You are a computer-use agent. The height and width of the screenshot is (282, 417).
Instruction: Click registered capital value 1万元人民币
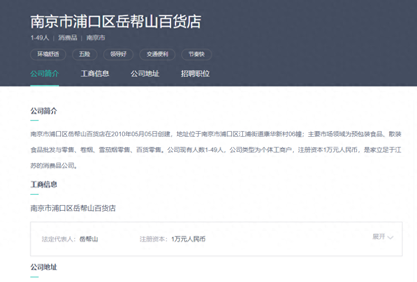point(188,239)
